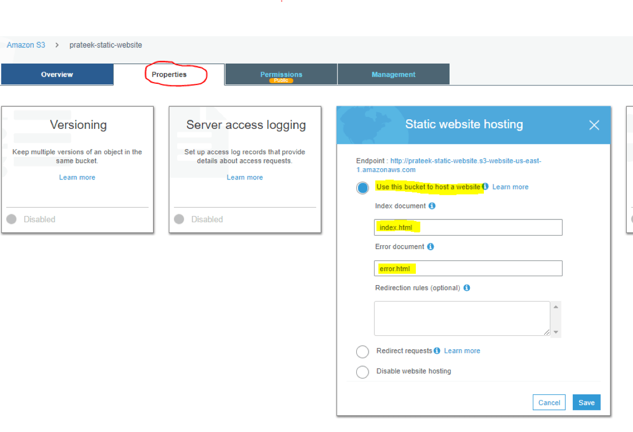This screenshot has width=633, height=432.
Task: Close the Static website hosting panel
Action: point(594,125)
